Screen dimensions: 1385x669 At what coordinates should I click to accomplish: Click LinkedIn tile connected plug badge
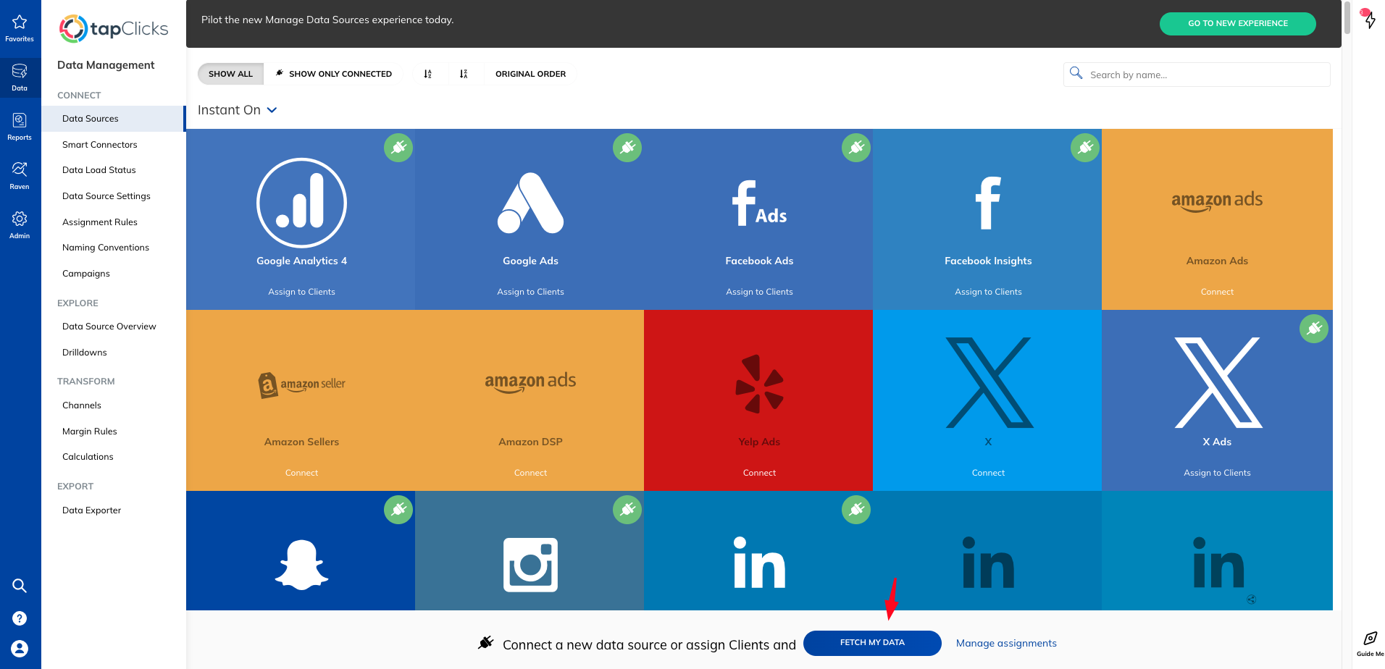tap(856, 510)
